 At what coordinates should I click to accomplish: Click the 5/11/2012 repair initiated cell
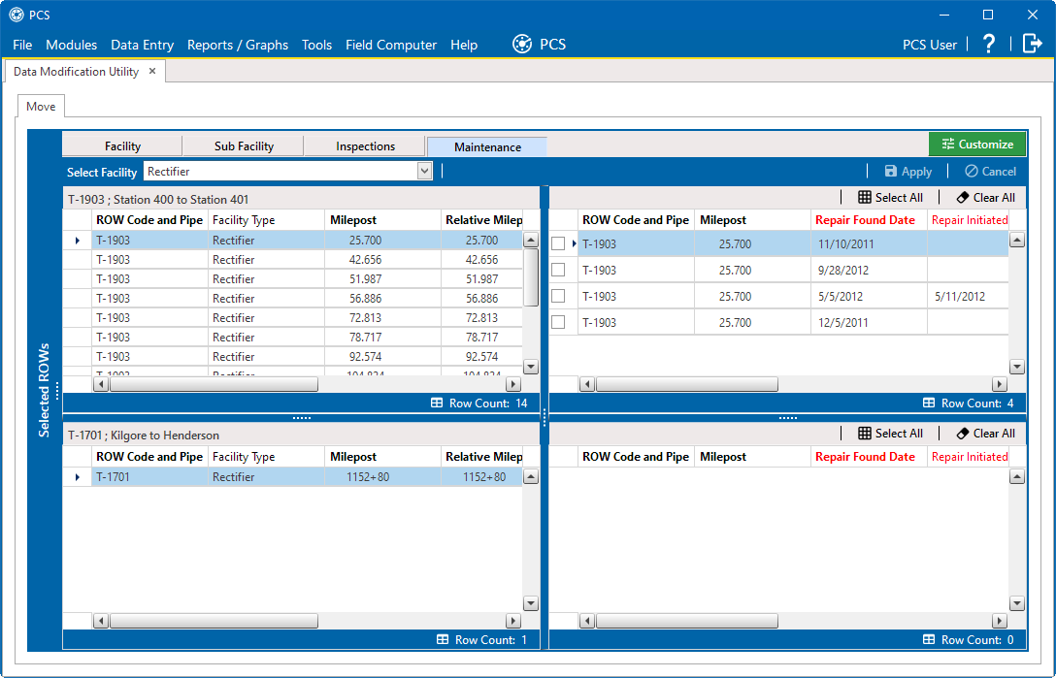[968, 296]
